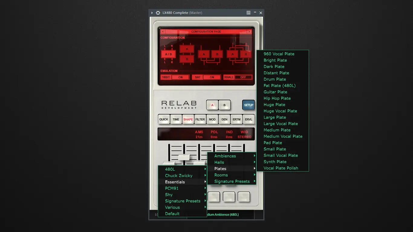The image size is (413, 232).
Task: Load the Drum Plate preset
Action: [x=283, y=79]
